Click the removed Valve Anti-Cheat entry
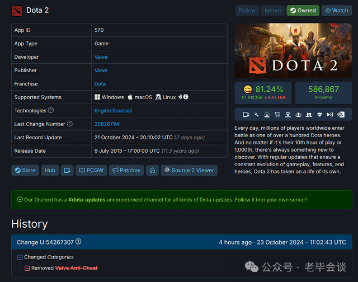The image size is (358, 282). 76,268
